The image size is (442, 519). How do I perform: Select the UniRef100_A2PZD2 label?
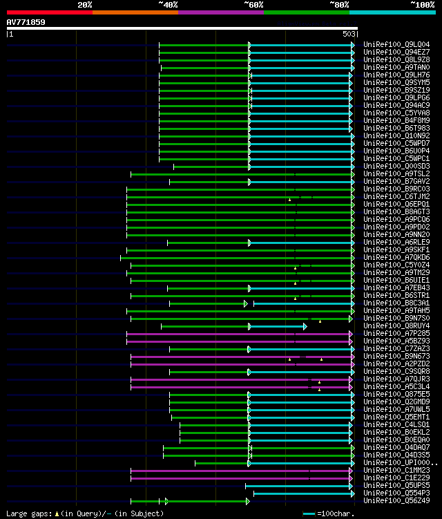[396, 364]
